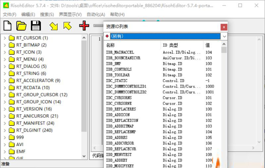This screenshot has height=168, width=265.
Task: Expand the RT_CURSOR (1) tree node
Action: [x=5, y=38]
